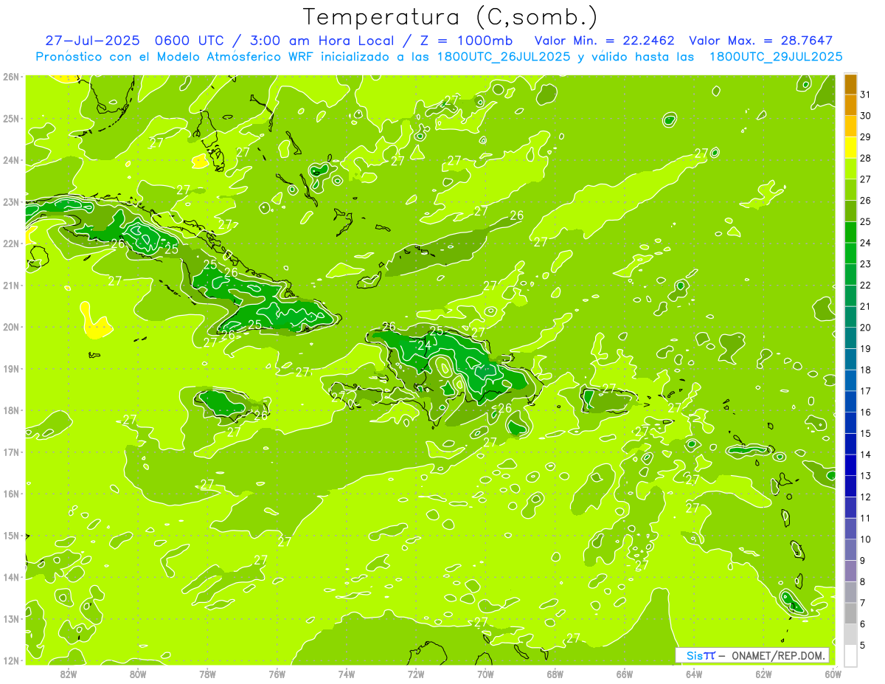Image resolution: width=885 pixels, height=684 pixels.
Task: Click the 12N latitude axis label
Action: (x=11, y=660)
